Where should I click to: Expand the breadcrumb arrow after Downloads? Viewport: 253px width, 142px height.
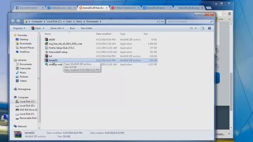[x=100, y=21]
